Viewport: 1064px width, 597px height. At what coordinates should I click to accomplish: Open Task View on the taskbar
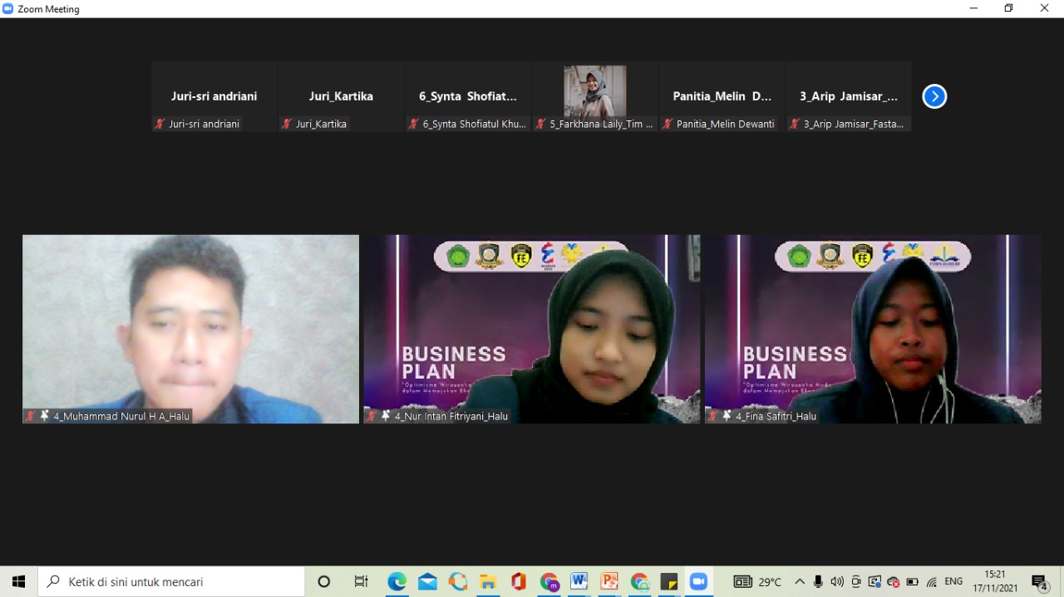(361, 582)
